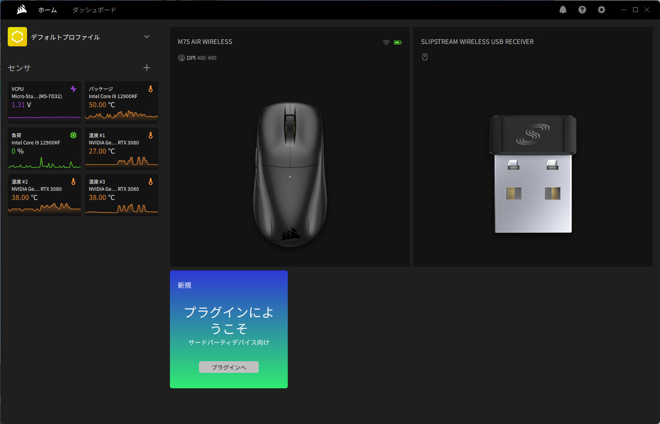Click thermometer icon on 温度 #2 card
The height and width of the screenshot is (424, 660).
73,182
